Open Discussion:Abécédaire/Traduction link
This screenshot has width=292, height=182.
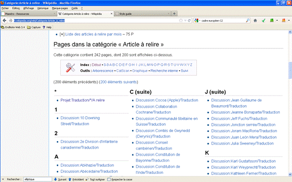point(89,171)
